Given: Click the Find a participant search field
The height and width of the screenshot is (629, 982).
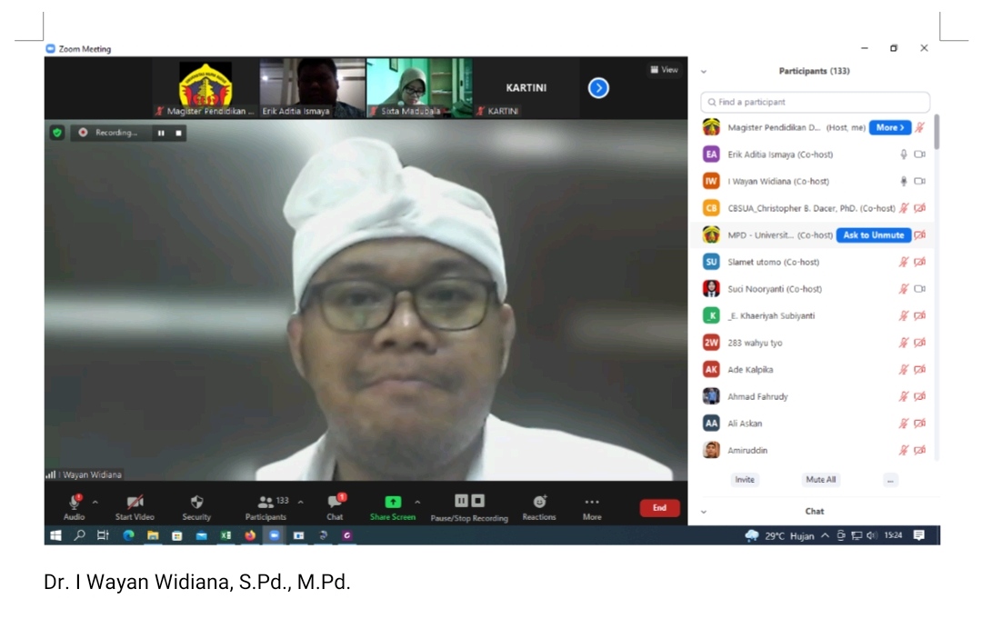Looking at the screenshot, I should 815,102.
